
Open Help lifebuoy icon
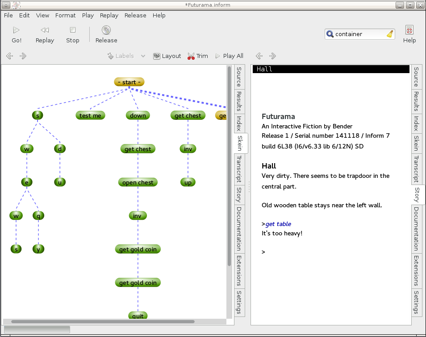coord(409,30)
